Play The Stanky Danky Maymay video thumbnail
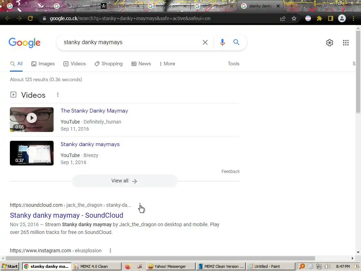 [32, 120]
